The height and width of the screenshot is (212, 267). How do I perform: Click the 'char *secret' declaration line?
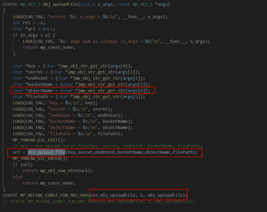pos(76,72)
